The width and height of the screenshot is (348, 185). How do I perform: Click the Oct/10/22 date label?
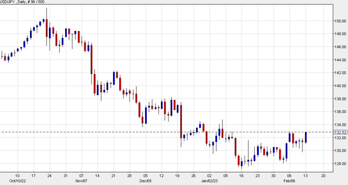point(18,181)
